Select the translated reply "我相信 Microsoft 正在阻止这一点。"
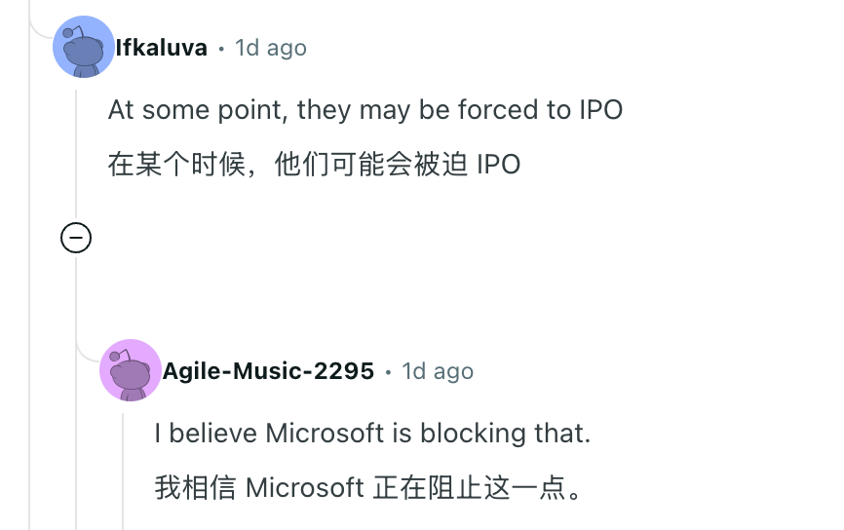The height and width of the screenshot is (530, 844). pos(368,487)
